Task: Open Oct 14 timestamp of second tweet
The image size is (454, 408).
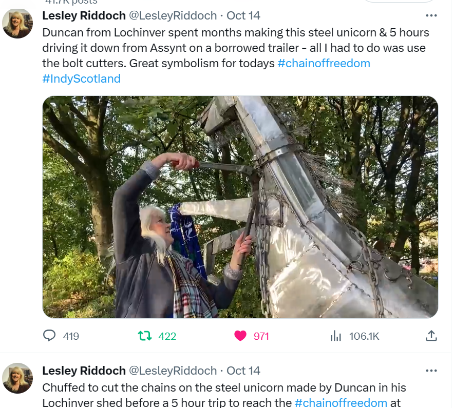Action: [243, 371]
